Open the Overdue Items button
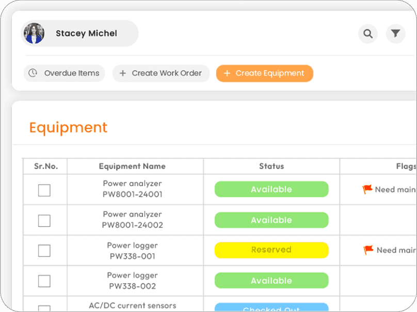Image resolution: width=417 pixels, height=312 pixels. (65, 73)
